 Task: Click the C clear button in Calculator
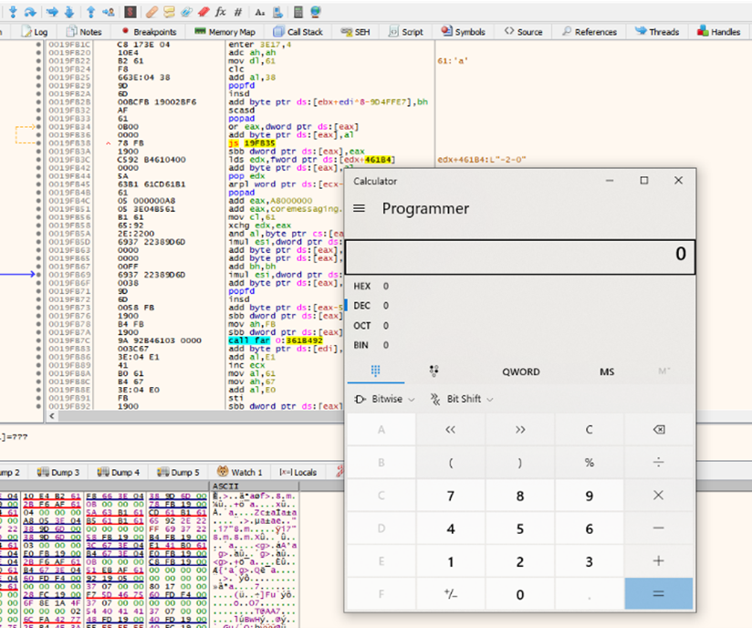tap(590, 429)
